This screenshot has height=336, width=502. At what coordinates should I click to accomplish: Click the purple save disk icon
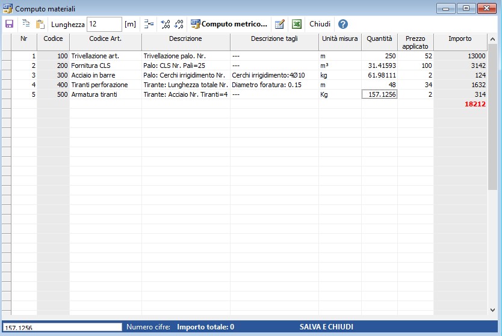(x=9, y=24)
